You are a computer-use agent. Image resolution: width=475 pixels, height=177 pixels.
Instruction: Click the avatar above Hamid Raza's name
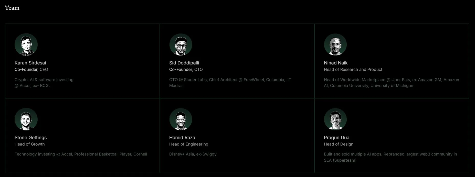[181, 119]
